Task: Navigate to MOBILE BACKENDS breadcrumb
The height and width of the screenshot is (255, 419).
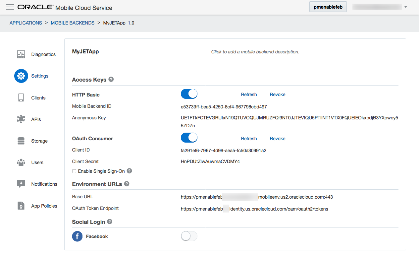Action: 73,23
